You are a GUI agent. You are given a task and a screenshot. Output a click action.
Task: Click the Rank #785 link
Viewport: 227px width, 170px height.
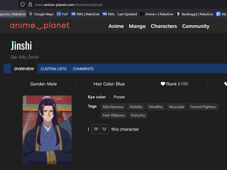[x=183, y=84]
